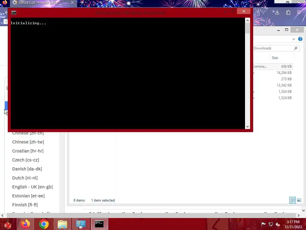Switch Explorer to details view

(x=292, y=200)
